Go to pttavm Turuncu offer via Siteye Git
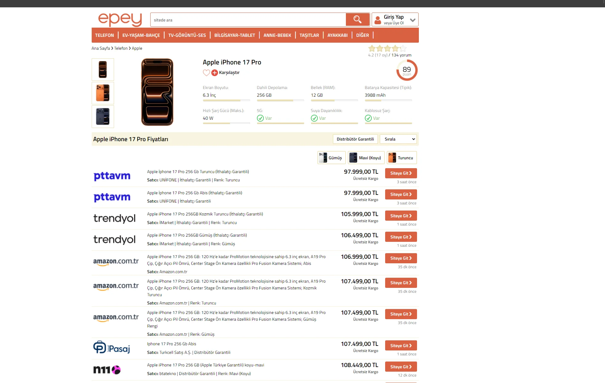The width and height of the screenshot is (605, 383). point(401,173)
